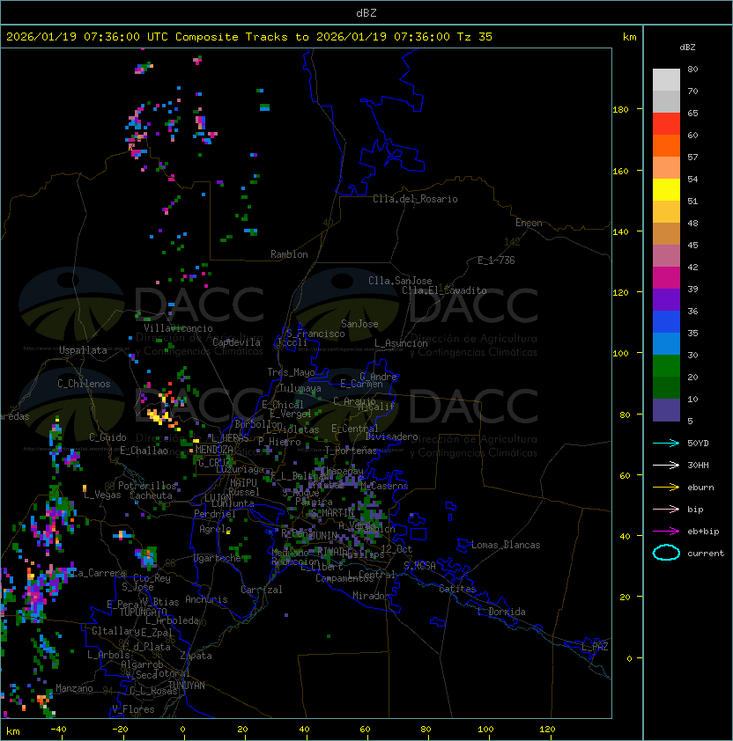Click the Villavicencio map label
The image size is (733, 741).
(178, 328)
